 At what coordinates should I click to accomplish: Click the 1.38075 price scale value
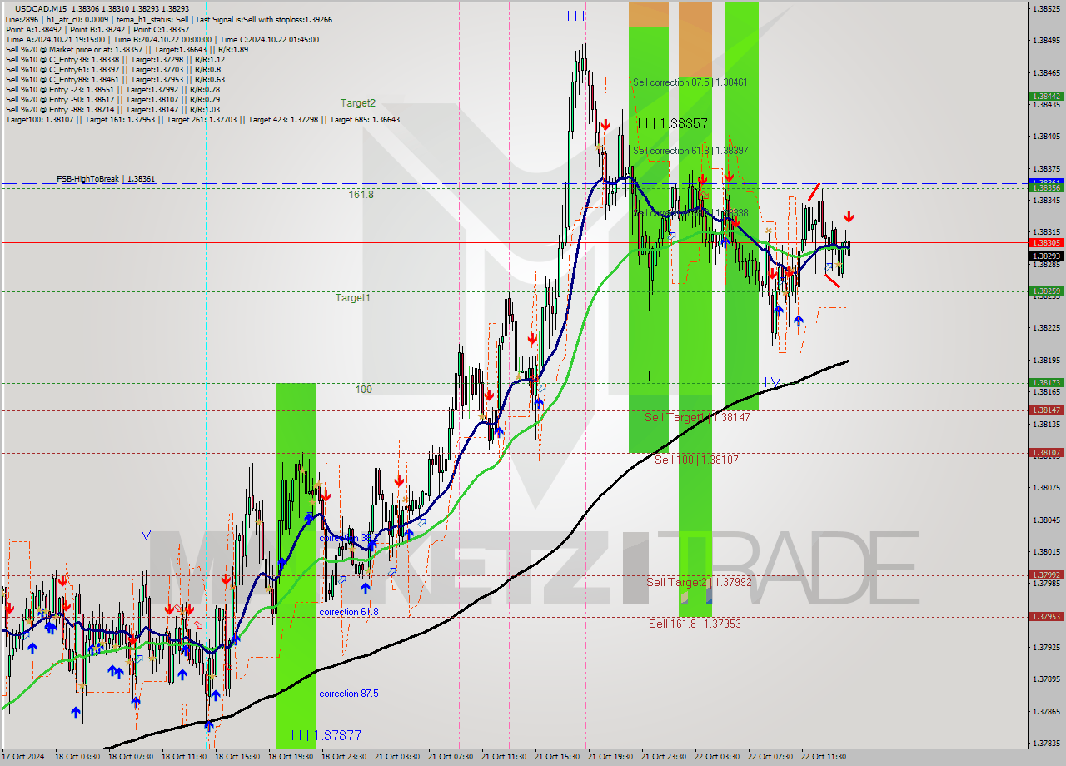1046,488
